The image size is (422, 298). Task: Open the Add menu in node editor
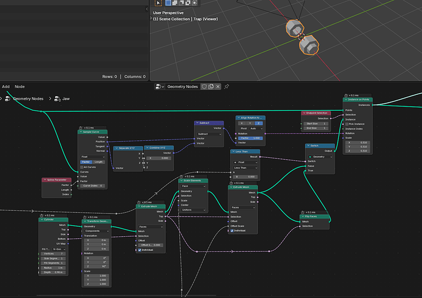(x=6, y=86)
